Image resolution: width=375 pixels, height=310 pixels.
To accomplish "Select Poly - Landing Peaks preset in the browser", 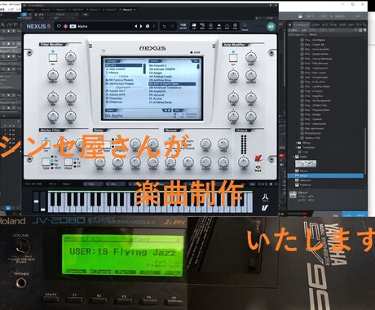I will coord(315,86).
